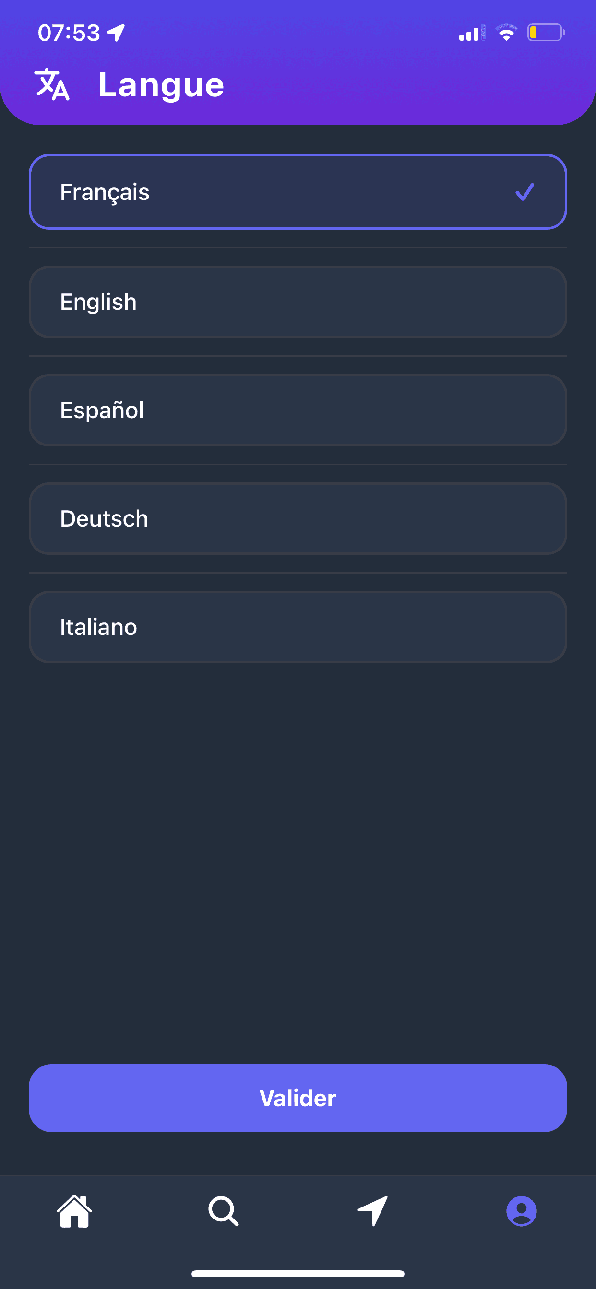The image size is (596, 1289).
Task: Tap the cellular signal bars
Action: 471,33
